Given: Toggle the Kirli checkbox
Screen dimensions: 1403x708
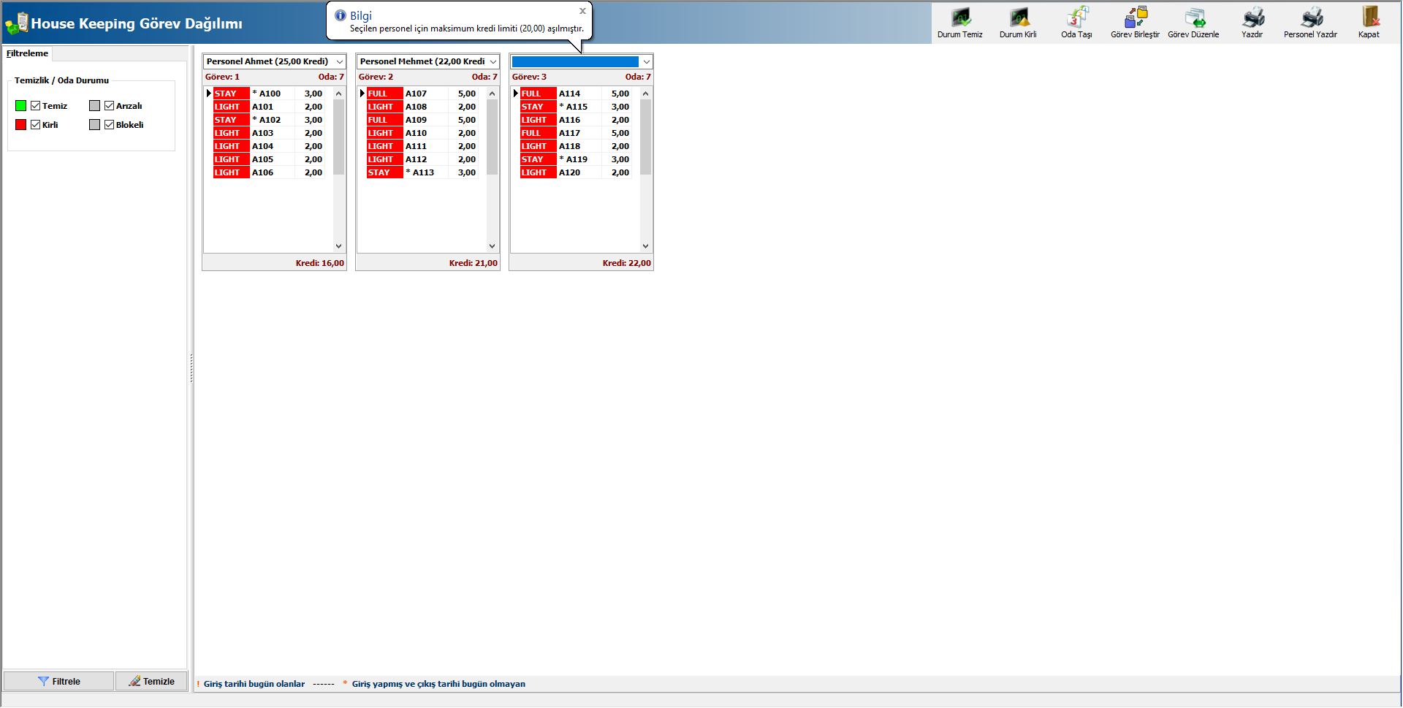Looking at the screenshot, I should point(35,125).
